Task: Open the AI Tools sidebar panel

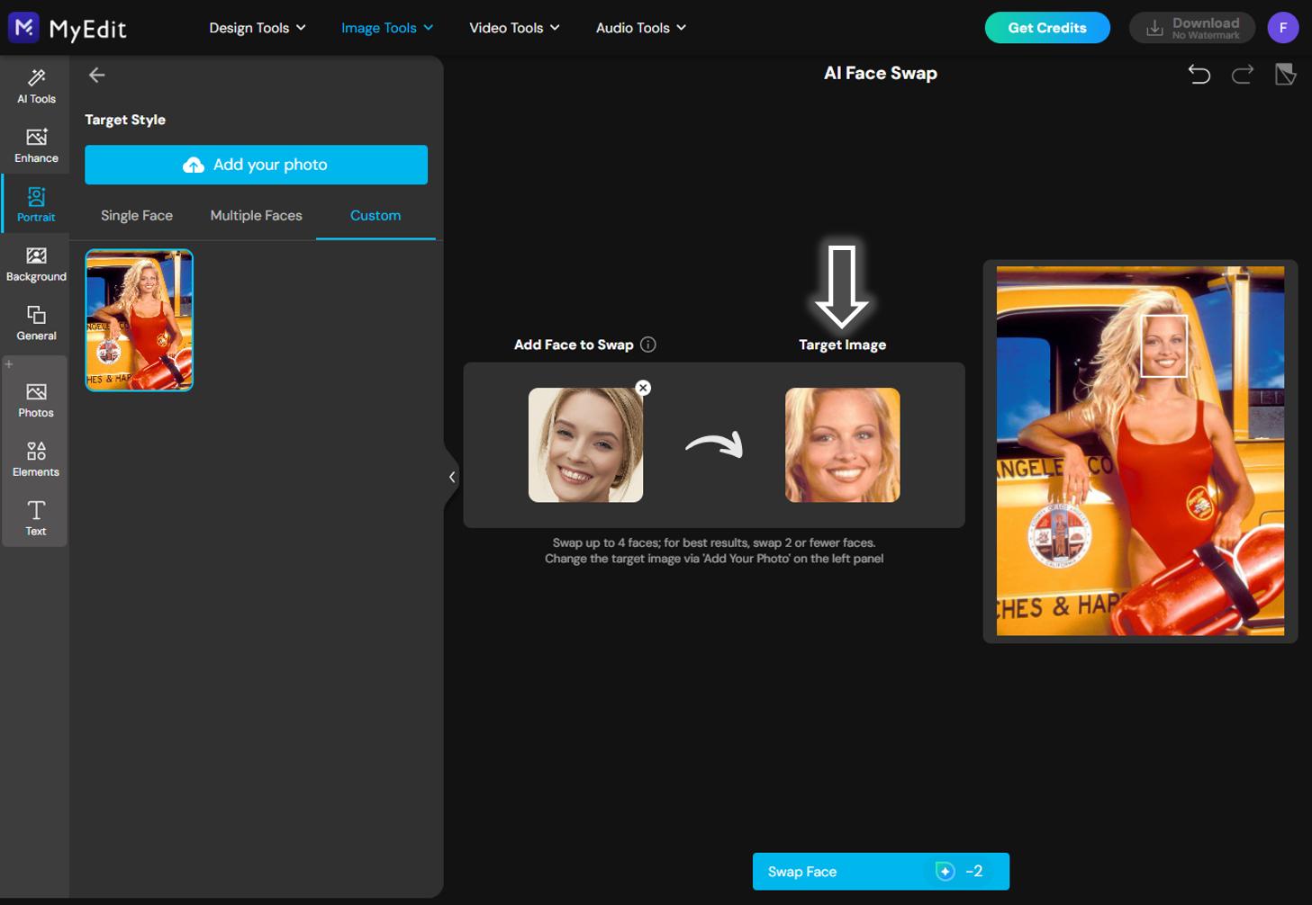Action: point(36,86)
